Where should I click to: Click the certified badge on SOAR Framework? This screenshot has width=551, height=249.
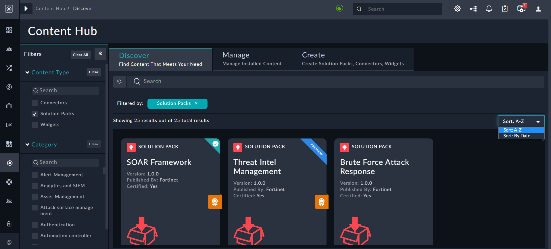215,202
